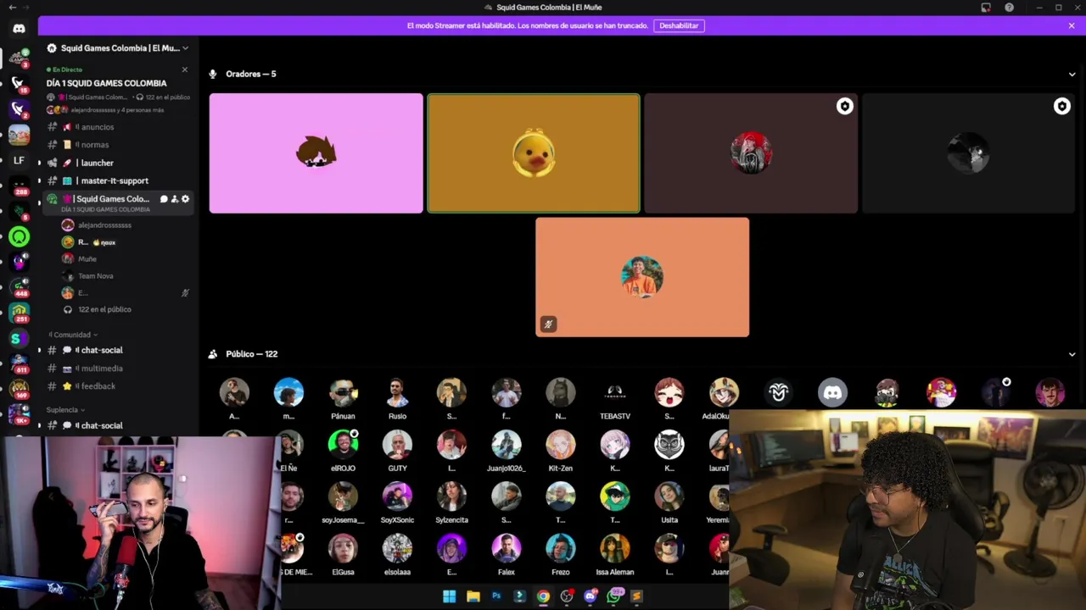The width and height of the screenshot is (1086, 610).
Task: Open LF server in server list
Action: (x=19, y=160)
